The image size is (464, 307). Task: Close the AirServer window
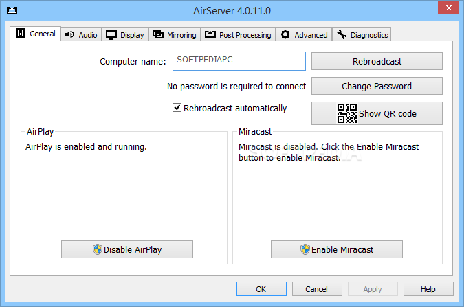click(449, 8)
